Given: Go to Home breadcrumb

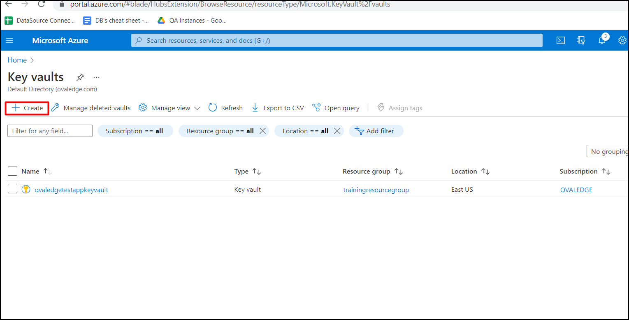Looking at the screenshot, I should point(17,60).
